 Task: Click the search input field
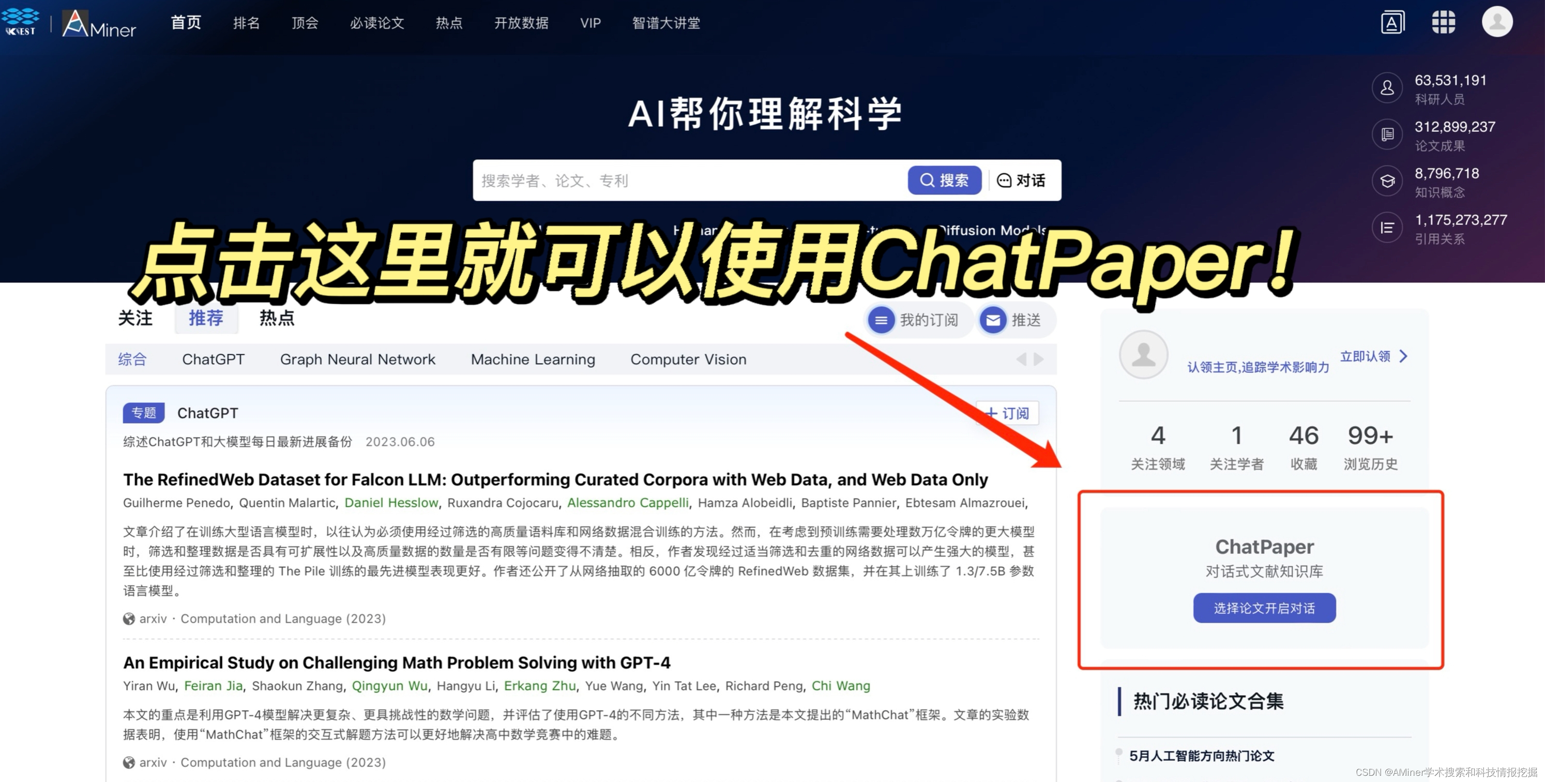[x=690, y=181]
